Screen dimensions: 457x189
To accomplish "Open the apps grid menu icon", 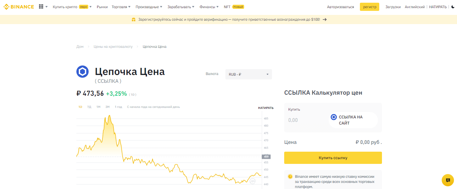I will point(41,7).
